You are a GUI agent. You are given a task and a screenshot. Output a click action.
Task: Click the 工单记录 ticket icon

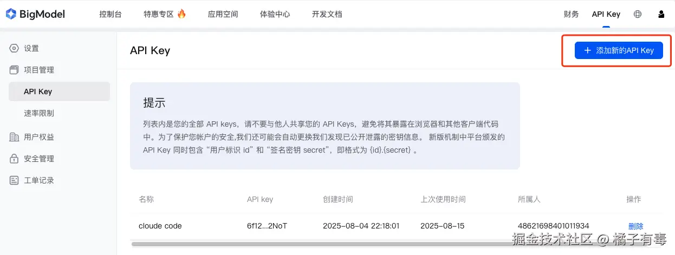[x=14, y=180]
